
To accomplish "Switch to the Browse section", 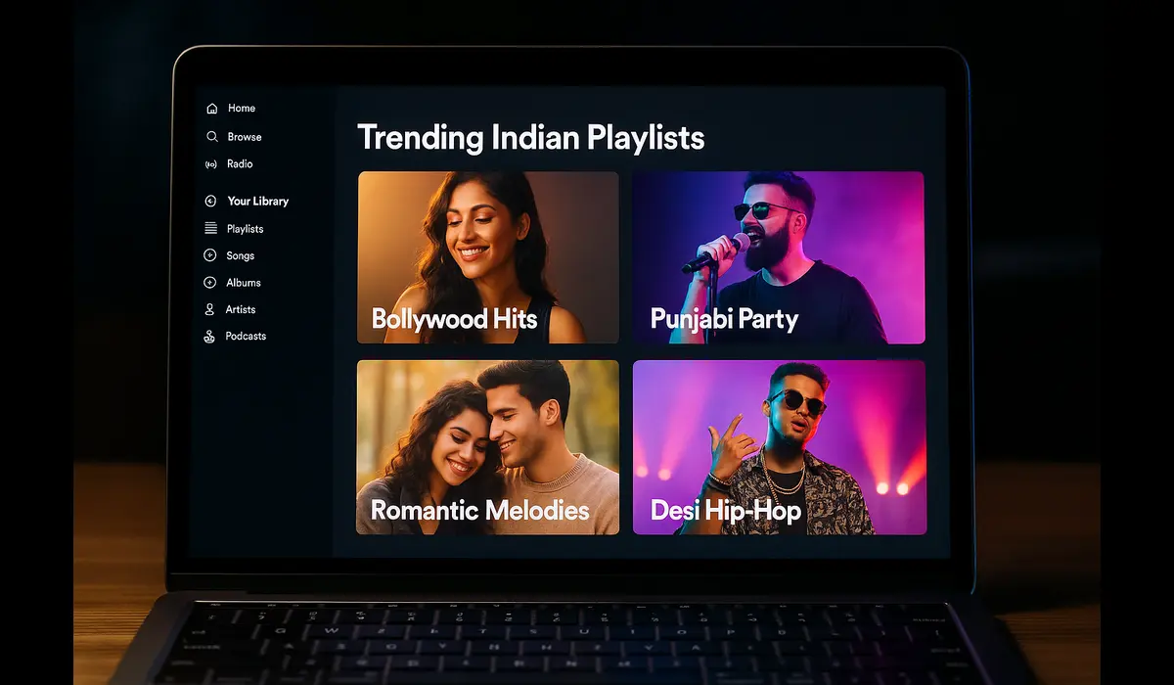I will 246,137.
